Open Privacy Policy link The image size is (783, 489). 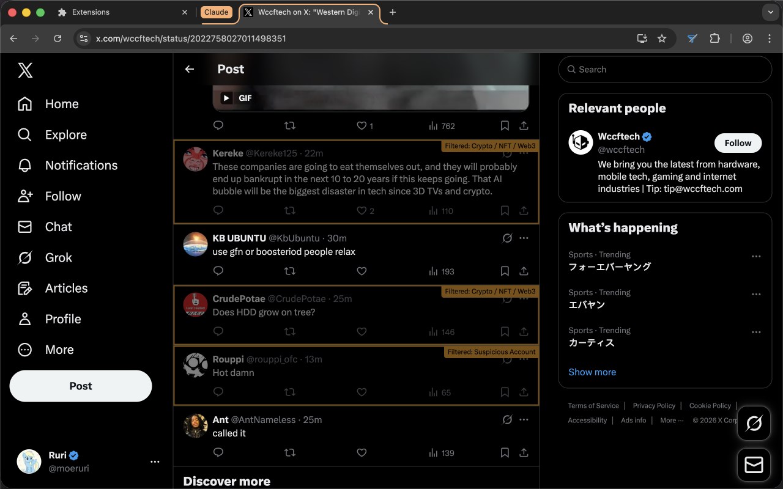click(654, 406)
